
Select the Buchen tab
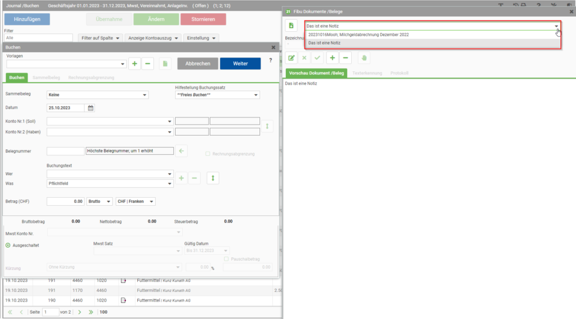pos(17,77)
